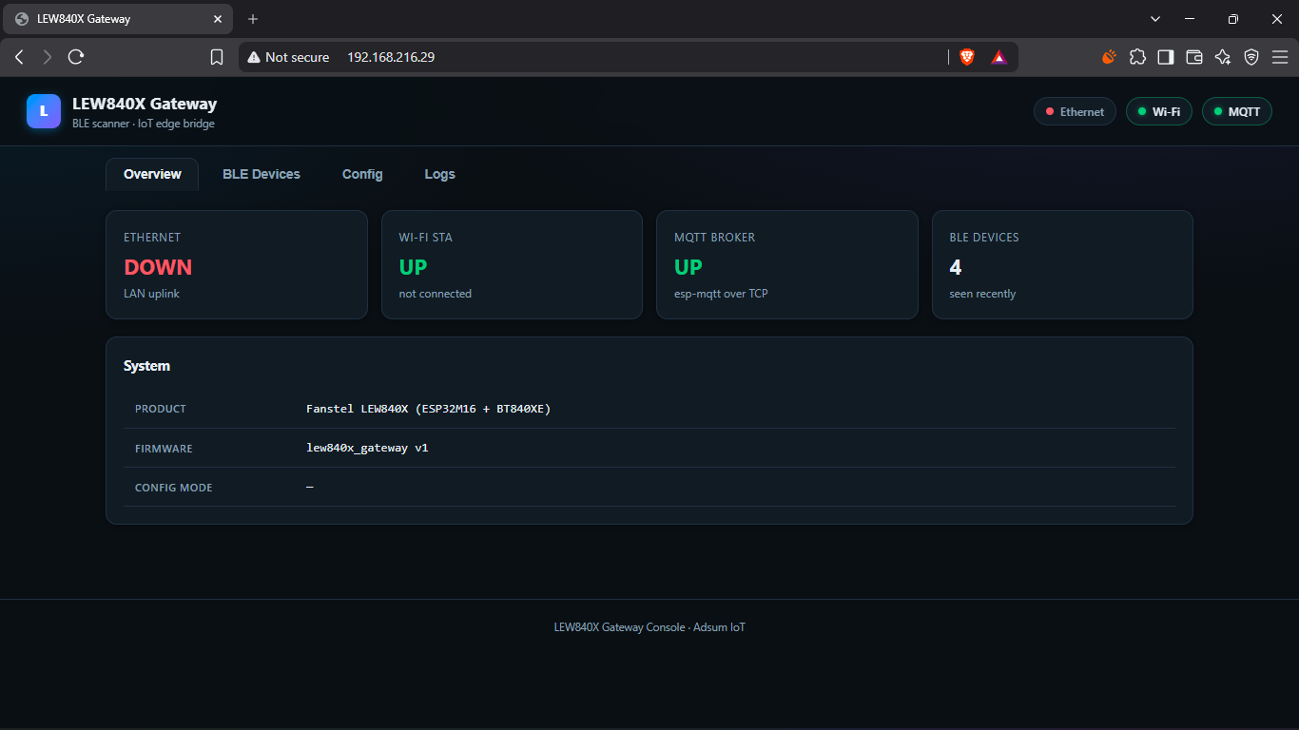Toggle the browser sidebar panel icon

(x=1166, y=57)
